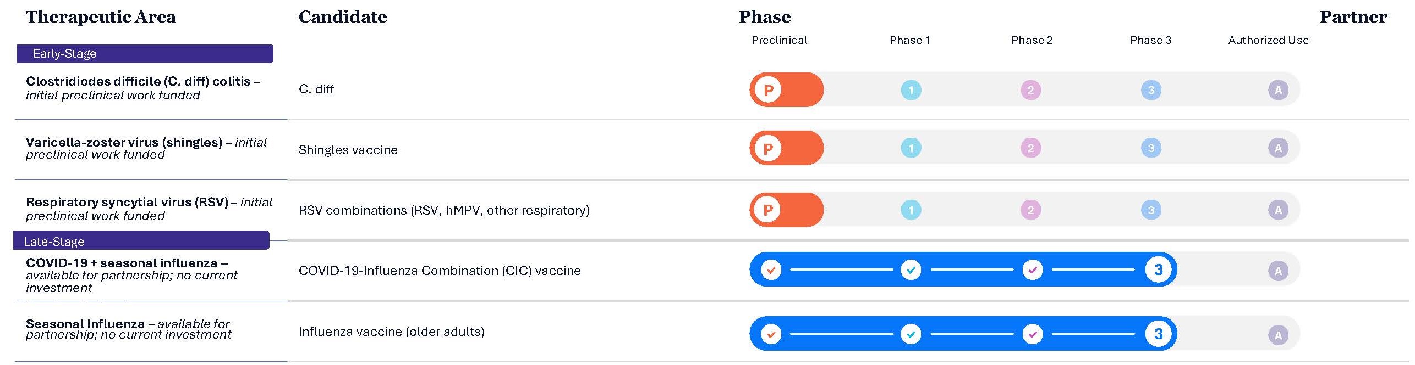Click the Phase 1 circle for Shingles vaccine

(x=911, y=148)
